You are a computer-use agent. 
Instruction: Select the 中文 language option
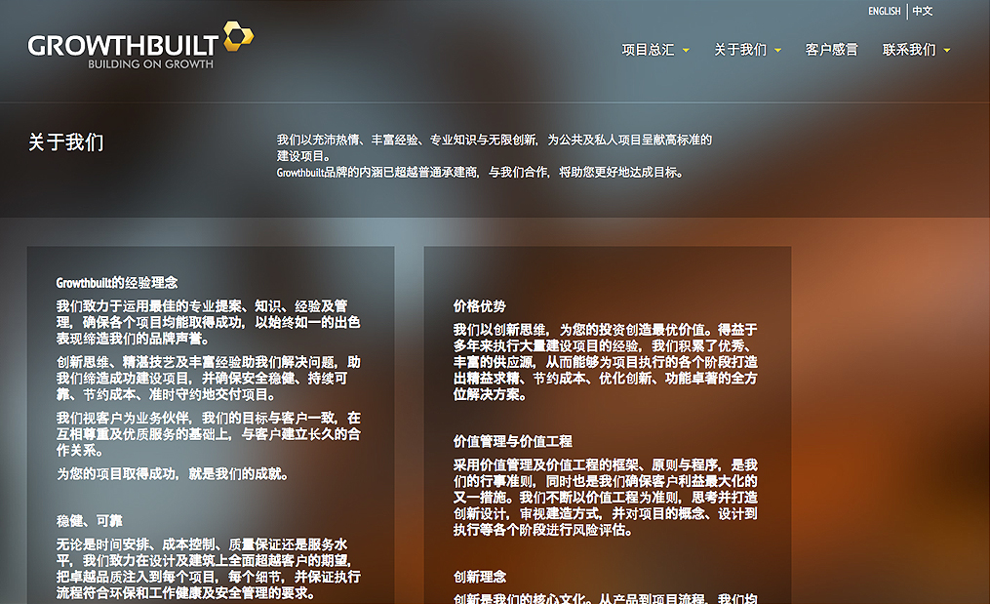923,12
